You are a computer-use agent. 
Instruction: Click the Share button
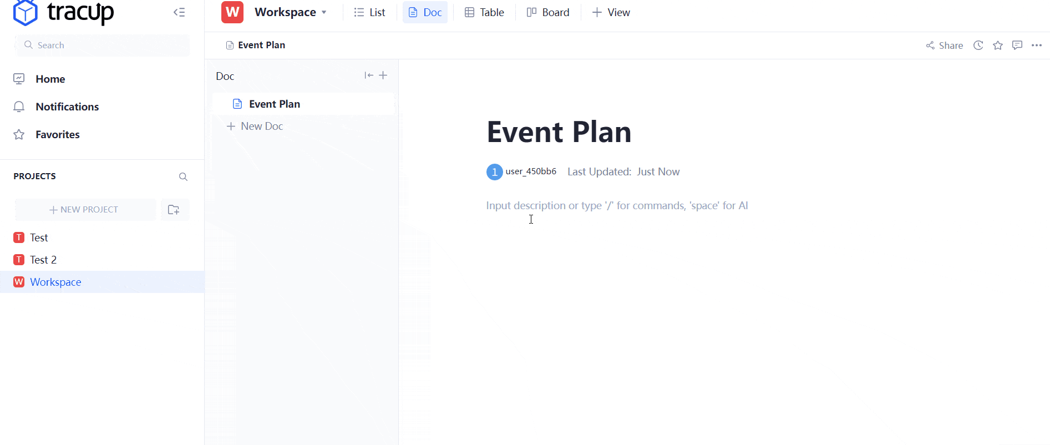click(945, 45)
